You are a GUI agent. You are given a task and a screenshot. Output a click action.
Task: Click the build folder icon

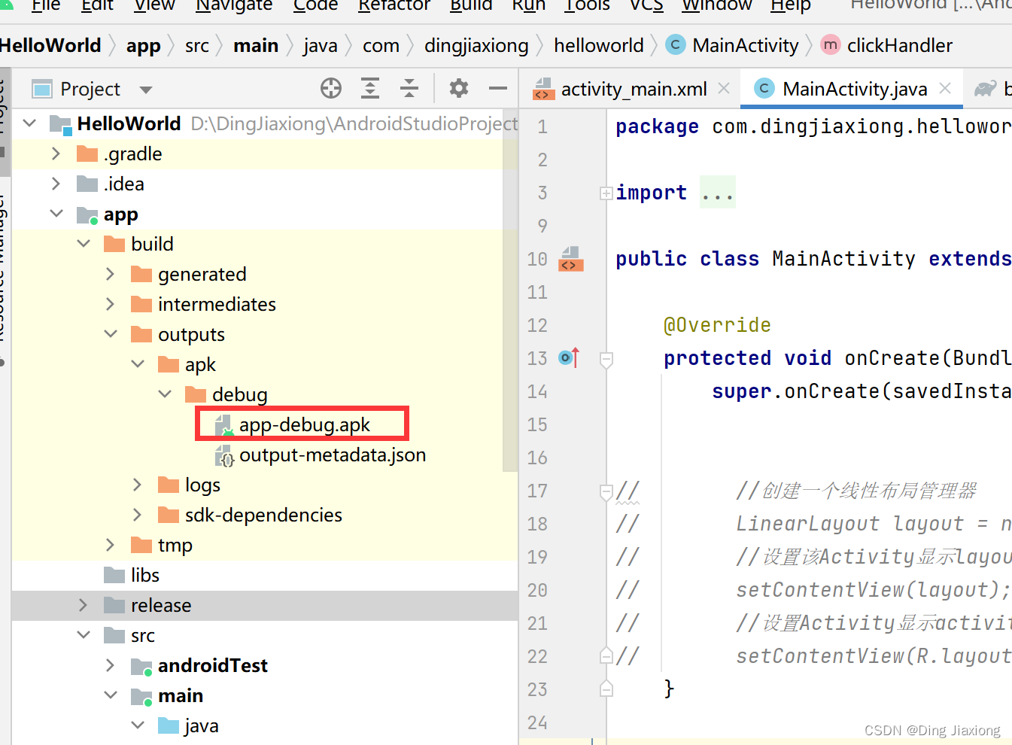[x=114, y=244]
